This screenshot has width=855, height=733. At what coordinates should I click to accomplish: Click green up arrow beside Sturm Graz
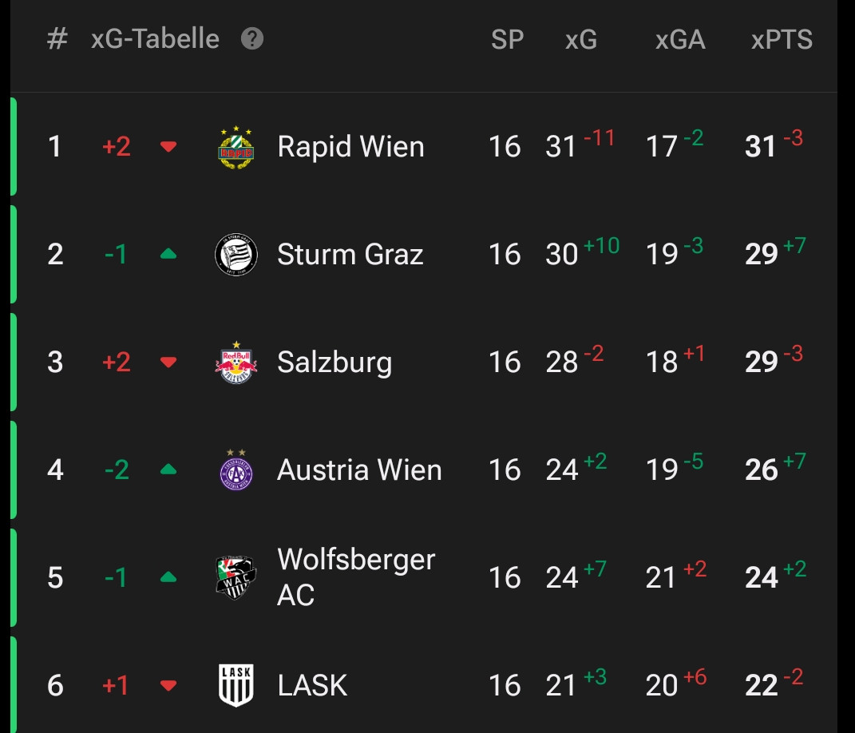pos(168,255)
